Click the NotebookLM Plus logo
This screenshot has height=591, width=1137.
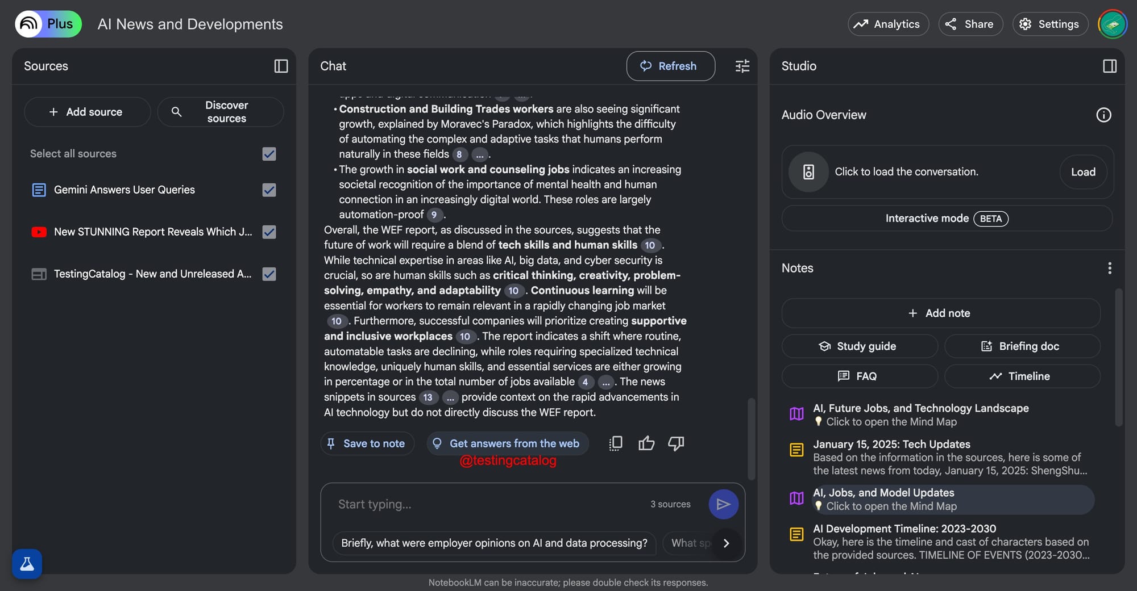pos(48,24)
